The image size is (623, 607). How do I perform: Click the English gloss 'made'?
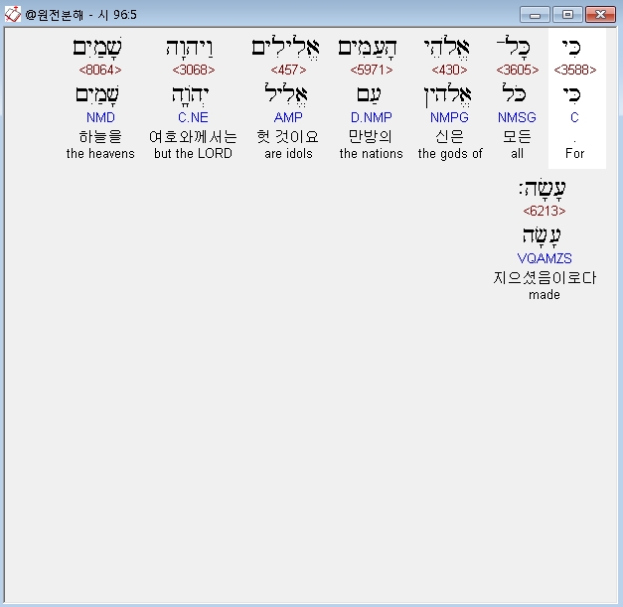click(545, 295)
